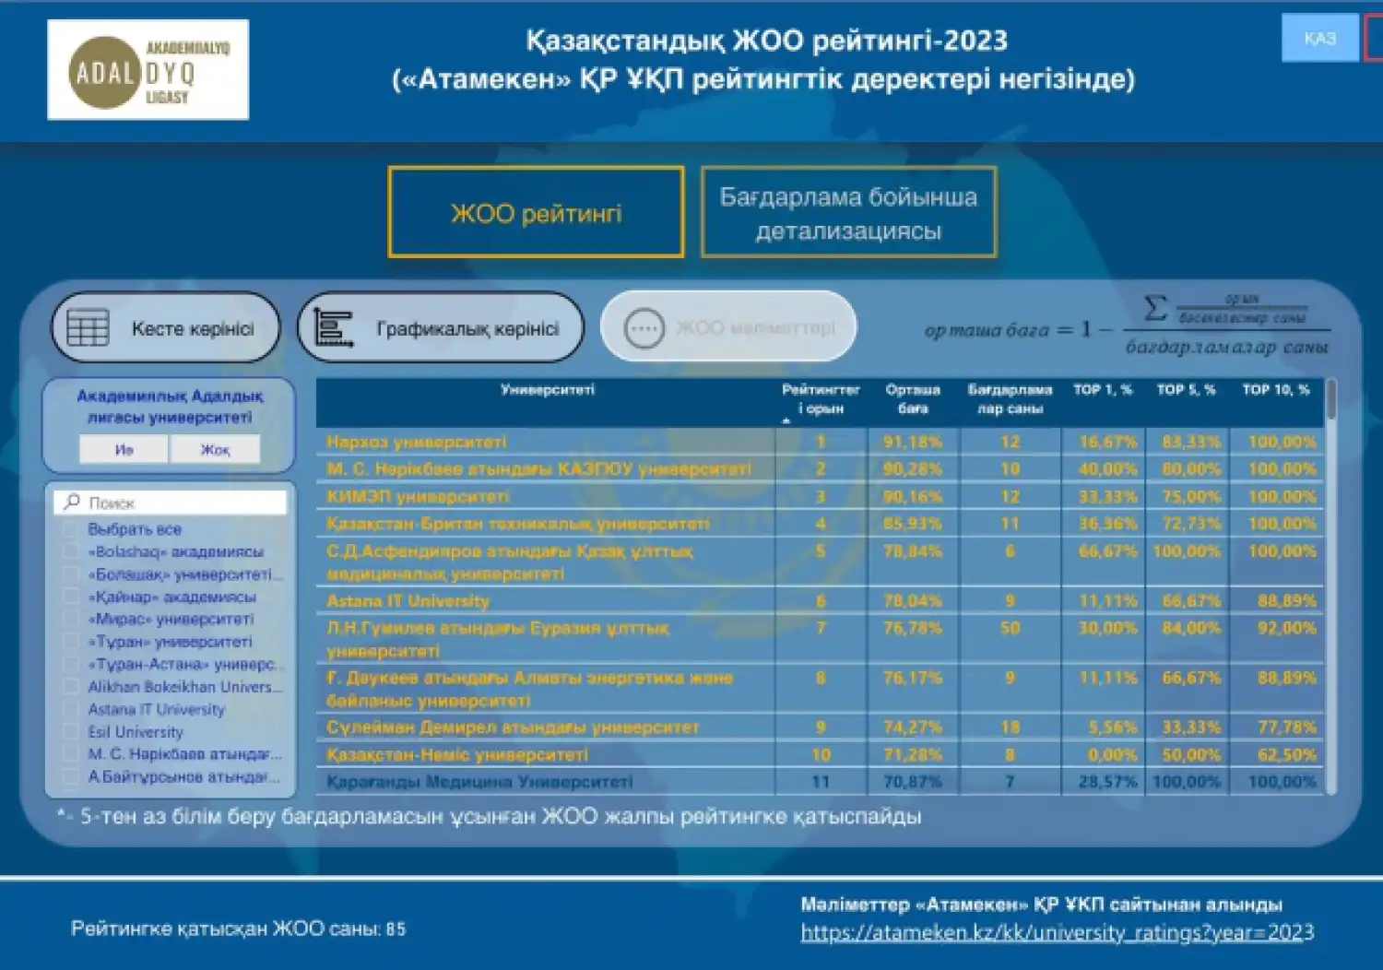Open Бағдарлама бойынша детализациясы tab

(848, 213)
